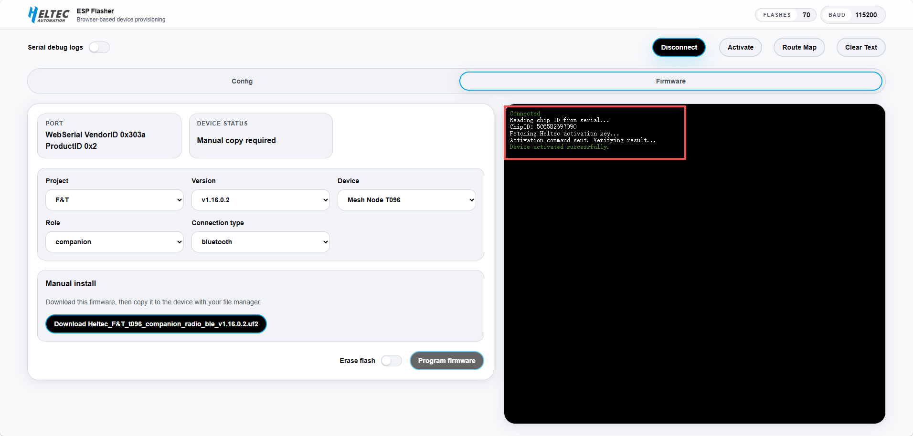Screen dimensions: 913x436
Task: Click the BAUD 115200 indicator pill
Action: click(x=853, y=15)
